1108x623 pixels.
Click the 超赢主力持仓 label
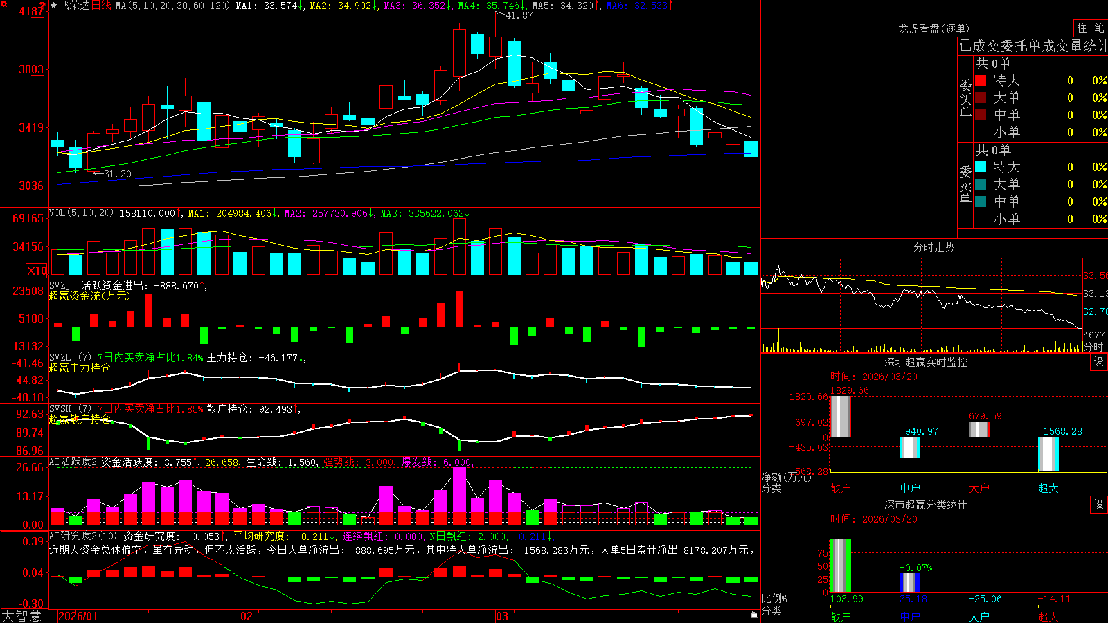click(x=80, y=368)
